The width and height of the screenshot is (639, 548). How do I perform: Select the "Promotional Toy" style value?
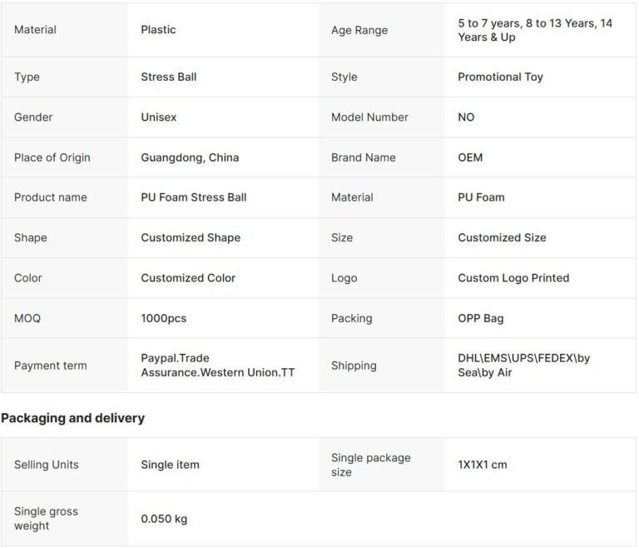click(500, 77)
